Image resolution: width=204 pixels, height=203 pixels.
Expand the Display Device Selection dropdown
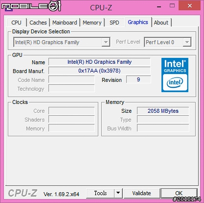[62, 42]
